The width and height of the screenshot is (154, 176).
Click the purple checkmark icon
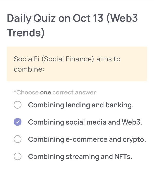(17, 122)
